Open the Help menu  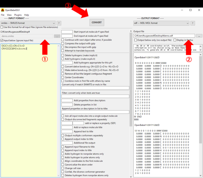coord(26,15)
